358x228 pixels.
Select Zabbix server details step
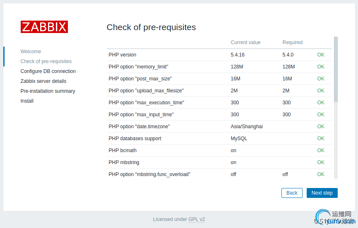[x=43, y=81]
